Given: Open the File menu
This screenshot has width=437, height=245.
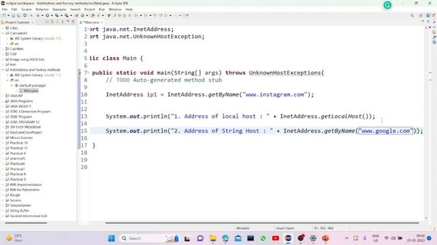Looking at the screenshot, I should [5, 10].
